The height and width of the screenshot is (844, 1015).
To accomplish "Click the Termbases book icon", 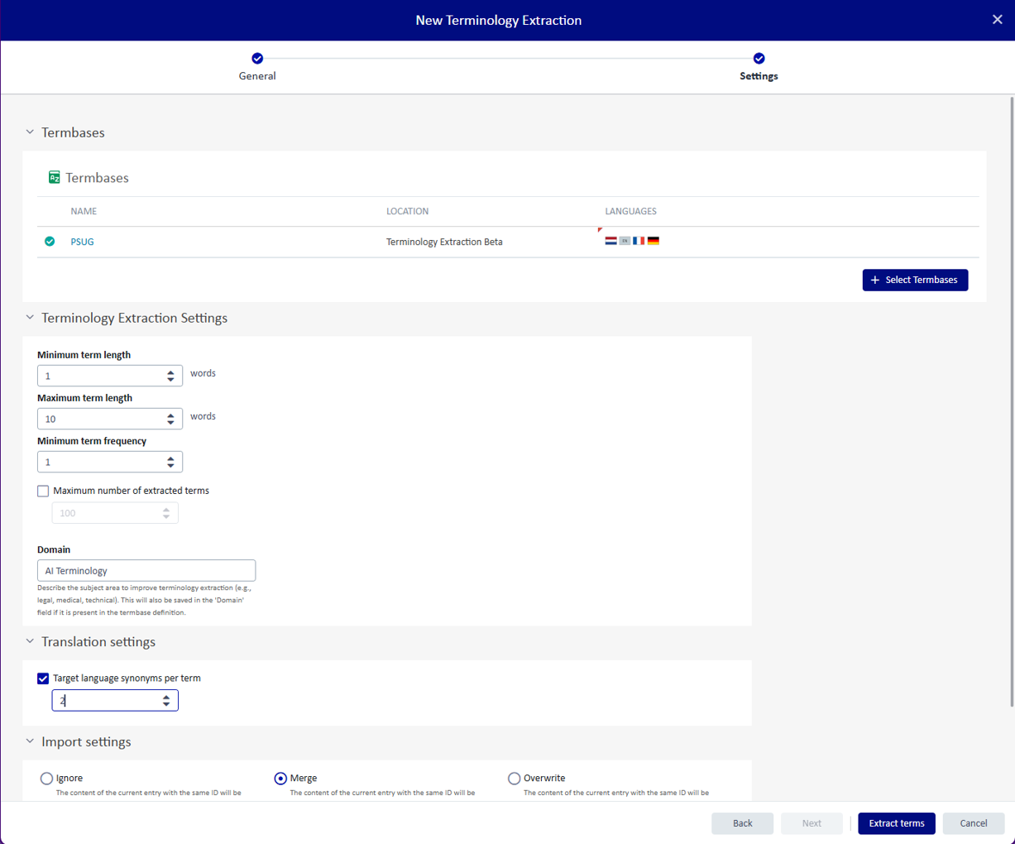I will [x=55, y=178].
